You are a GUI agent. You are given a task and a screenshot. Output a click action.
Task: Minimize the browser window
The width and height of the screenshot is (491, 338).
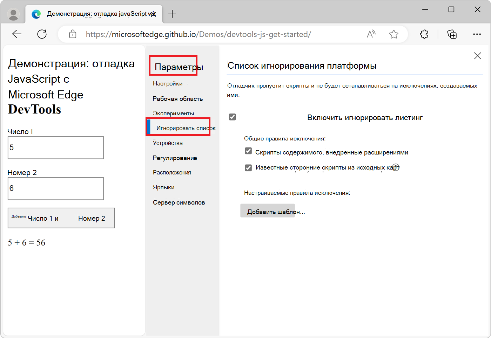425,9
